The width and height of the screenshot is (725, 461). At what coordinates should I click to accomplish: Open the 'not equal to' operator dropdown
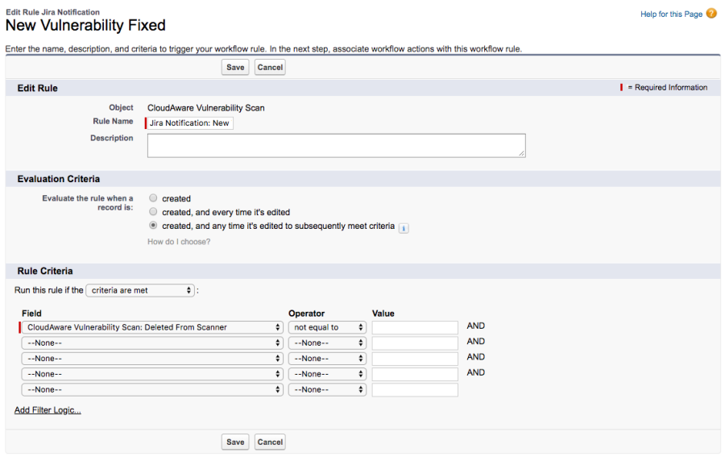coord(327,327)
